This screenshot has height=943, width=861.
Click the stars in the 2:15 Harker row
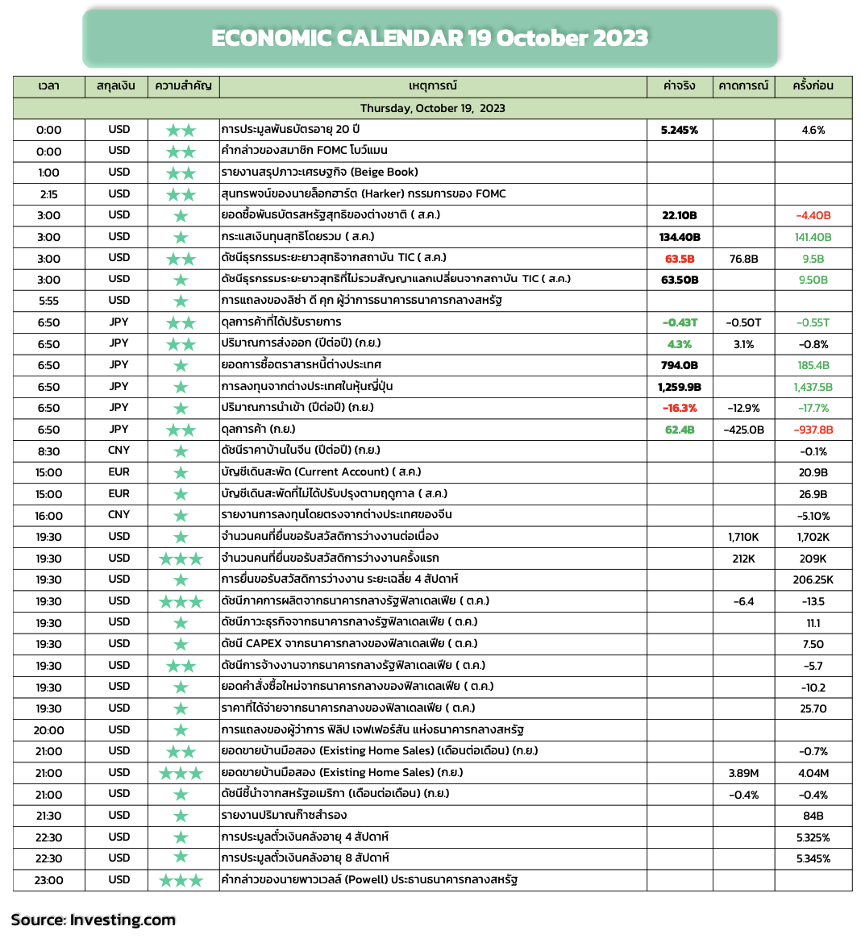181,195
